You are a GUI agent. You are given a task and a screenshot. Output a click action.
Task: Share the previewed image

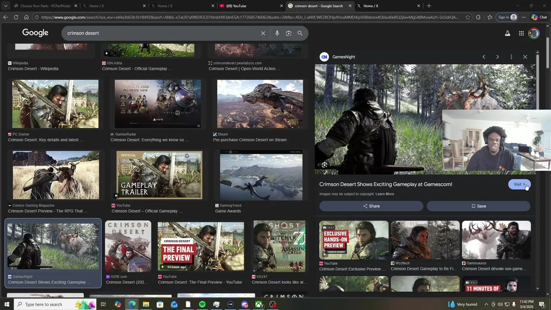(x=371, y=206)
